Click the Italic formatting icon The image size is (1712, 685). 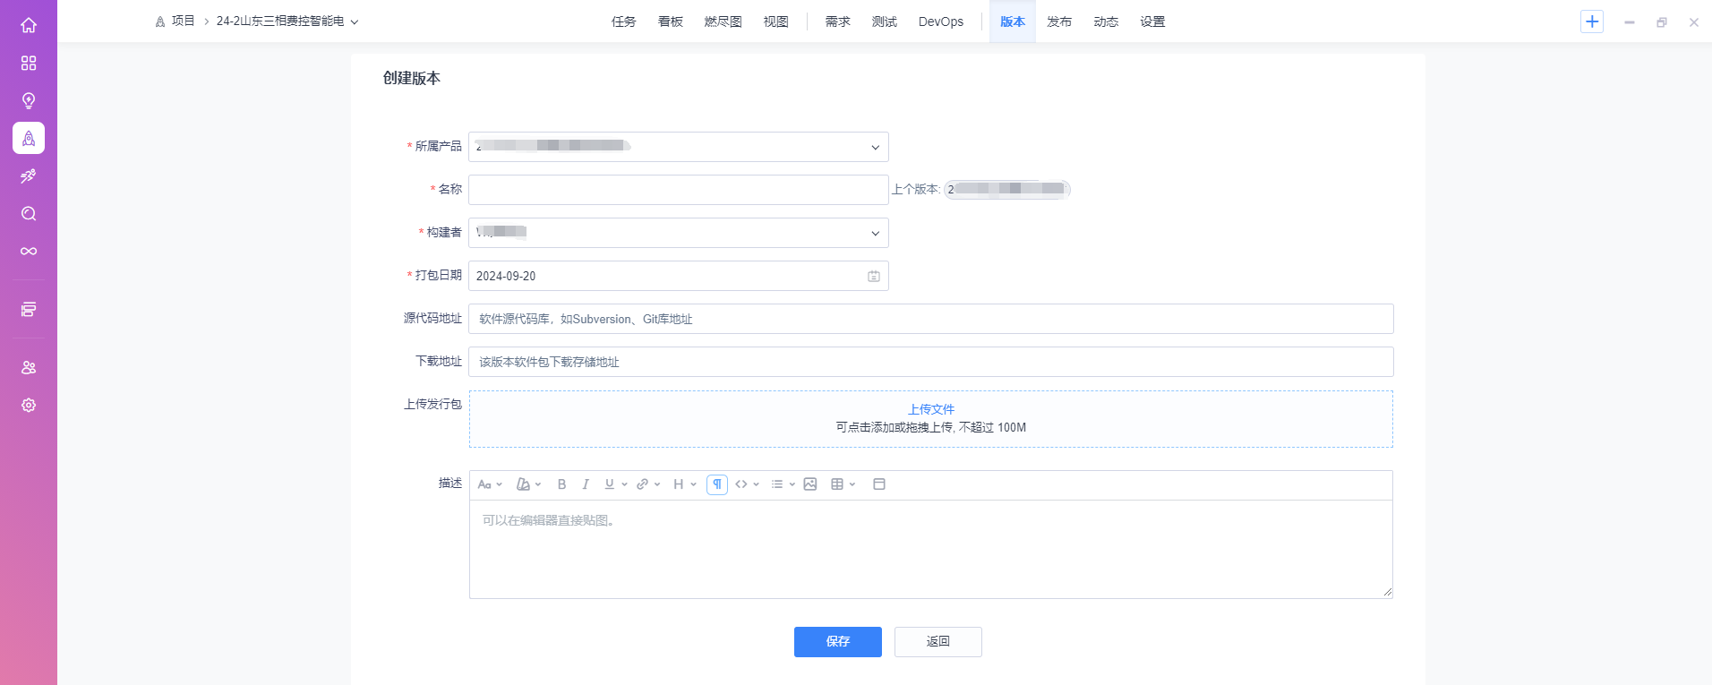pyautogui.click(x=586, y=484)
